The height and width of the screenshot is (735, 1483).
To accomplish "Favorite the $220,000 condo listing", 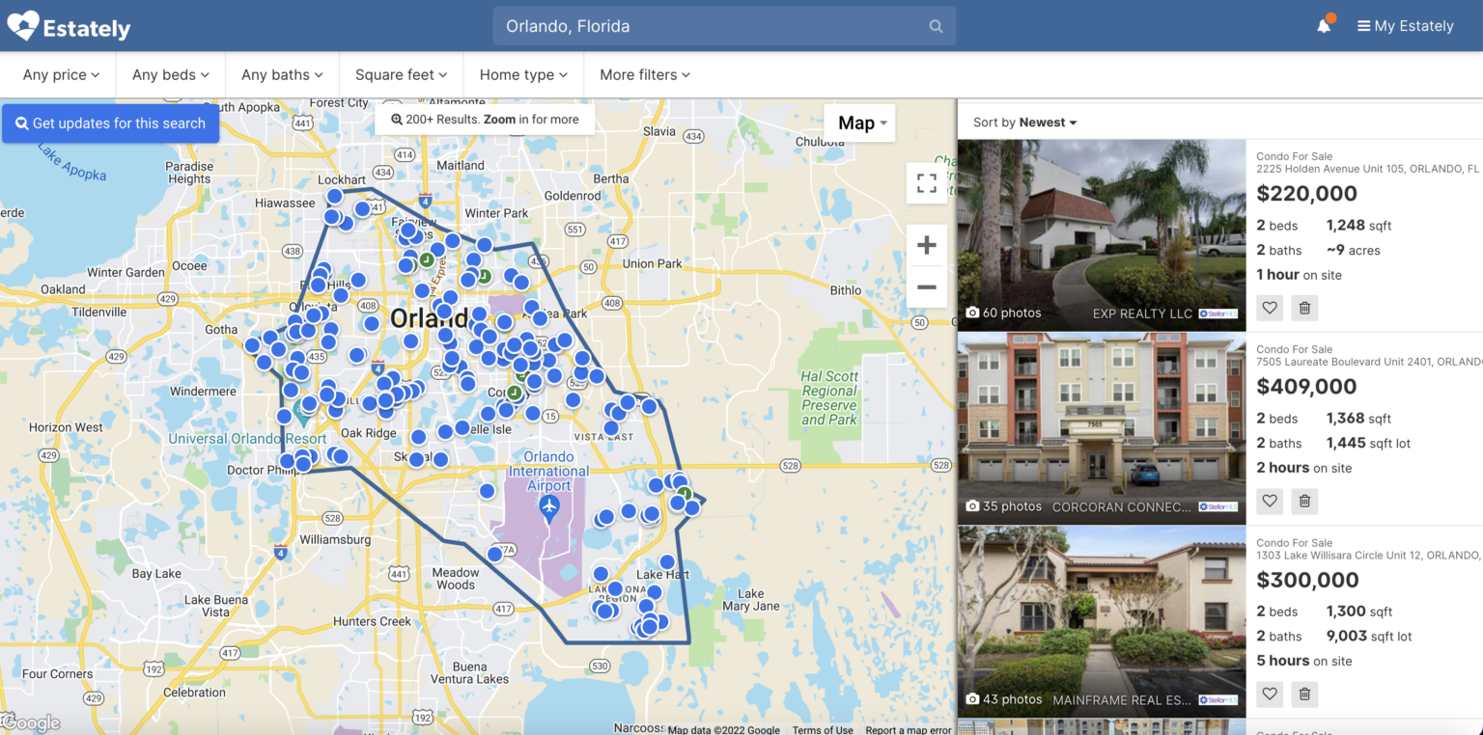I will point(1269,307).
